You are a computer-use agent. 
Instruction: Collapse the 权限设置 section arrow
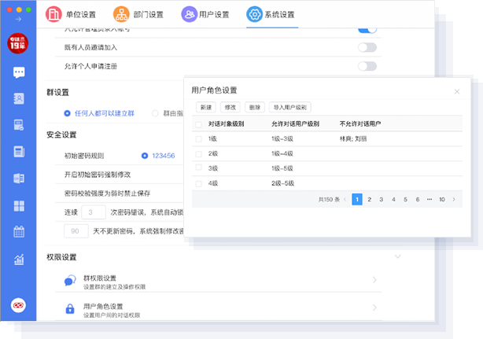tap(397, 256)
